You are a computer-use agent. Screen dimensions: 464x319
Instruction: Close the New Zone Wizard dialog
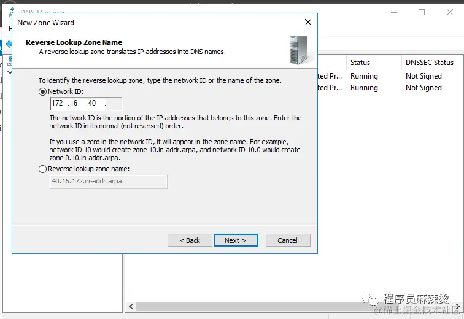pyautogui.click(x=308, y=22)
